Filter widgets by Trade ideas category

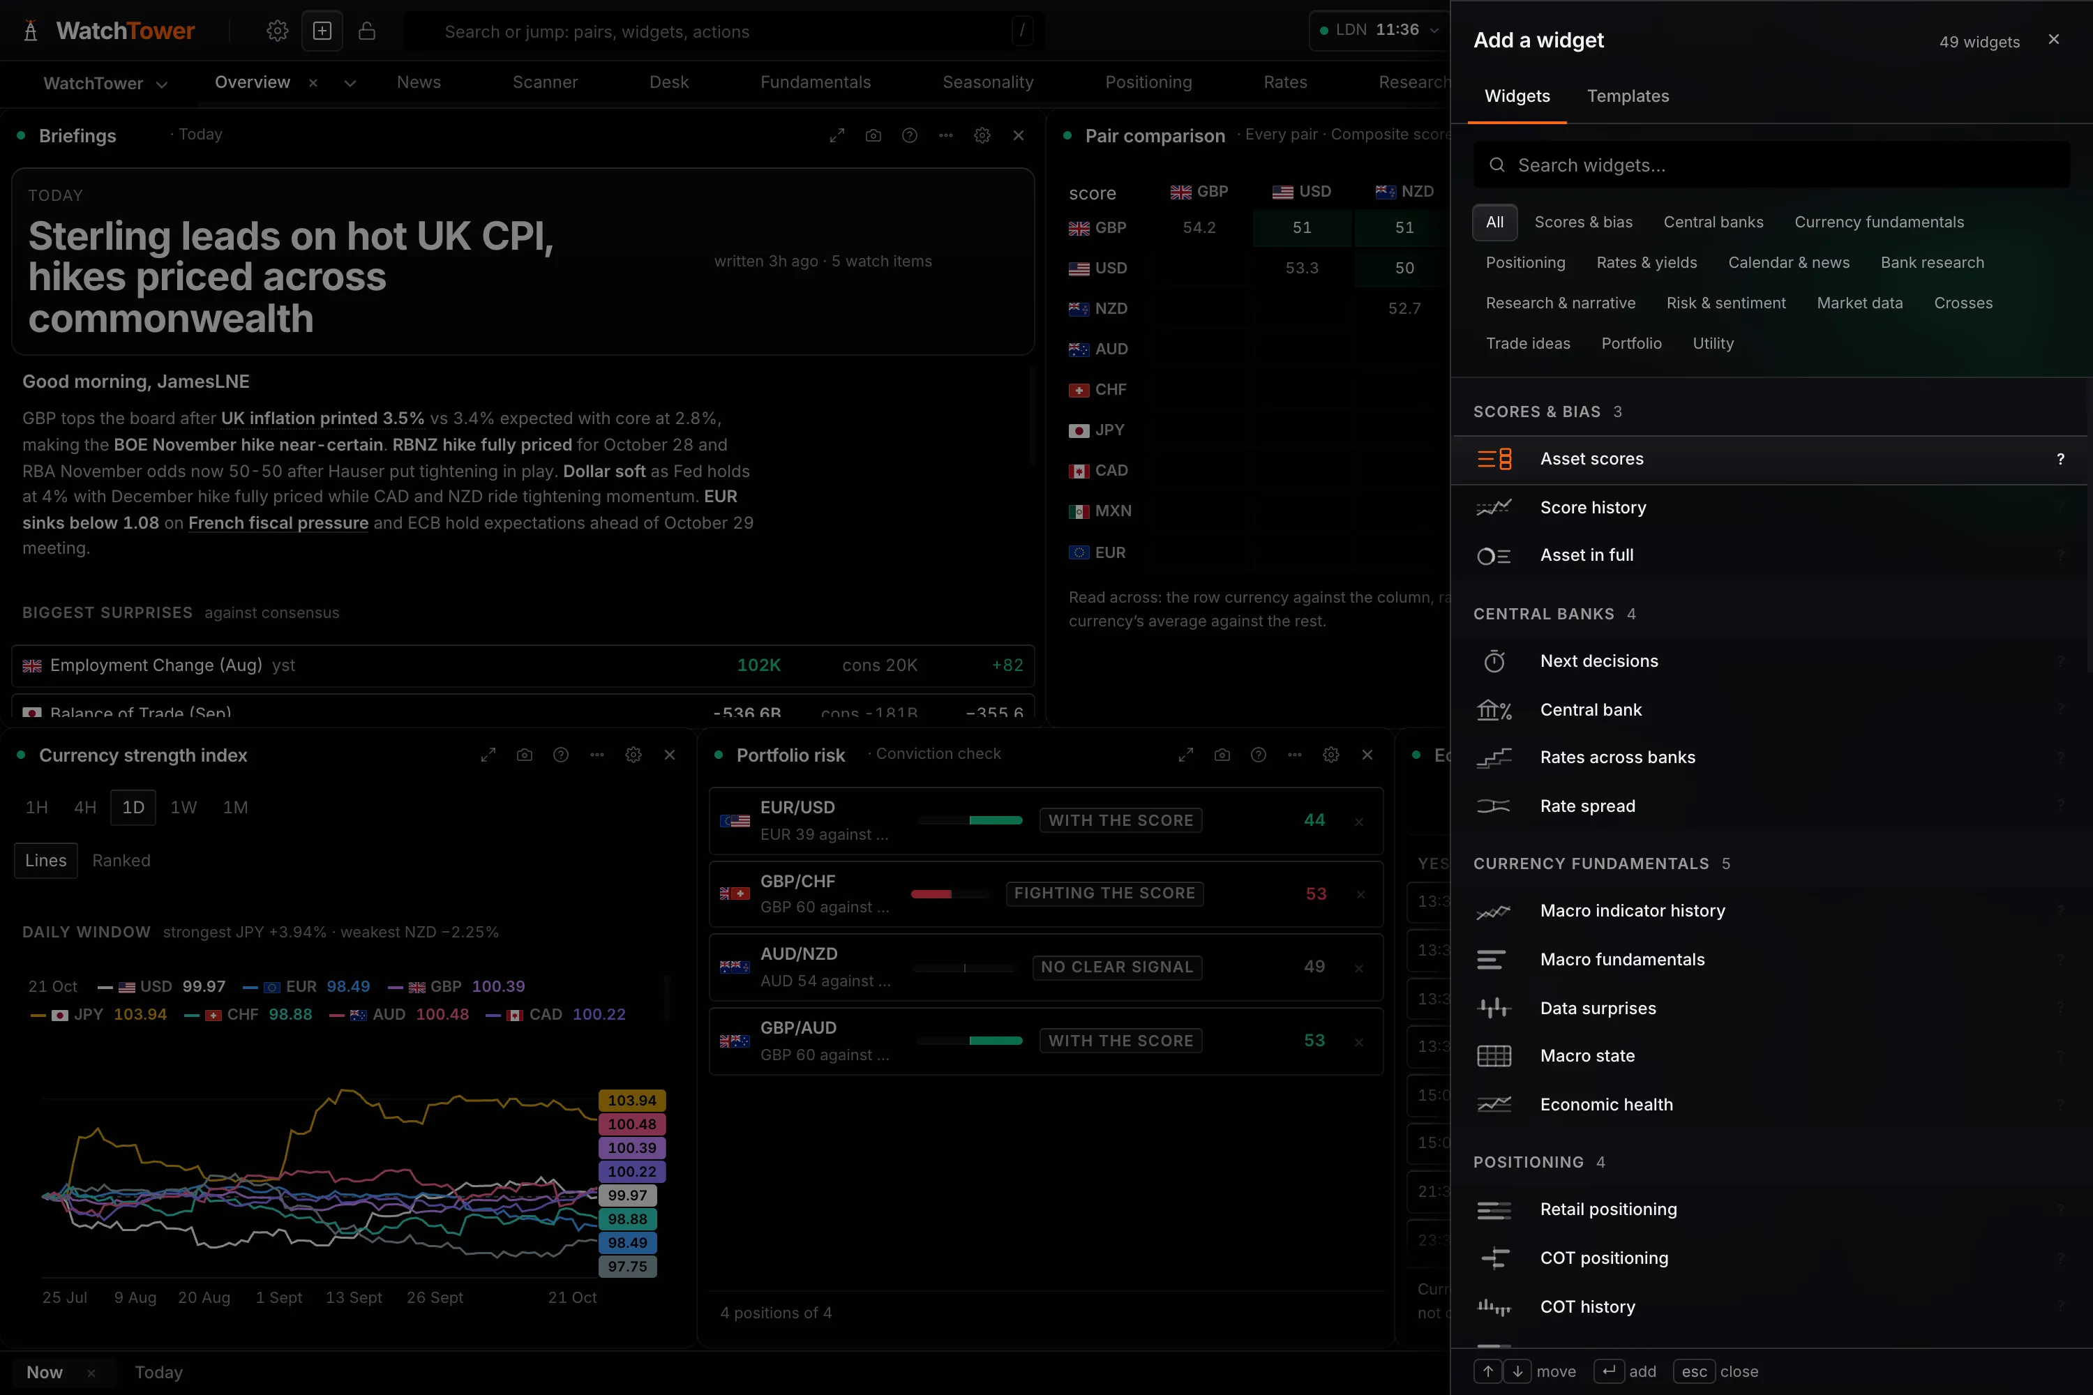tap(1528, 343)
